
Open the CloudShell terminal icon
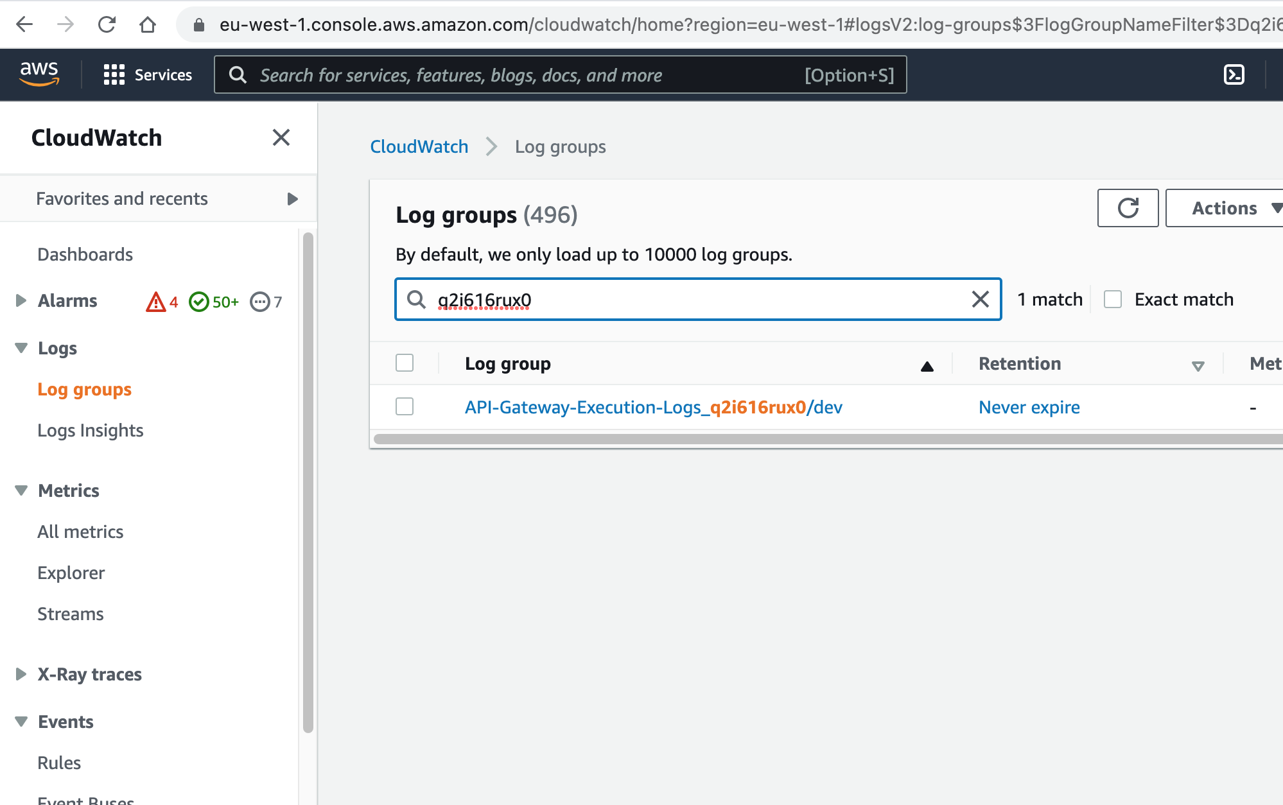coord(1234,74)
